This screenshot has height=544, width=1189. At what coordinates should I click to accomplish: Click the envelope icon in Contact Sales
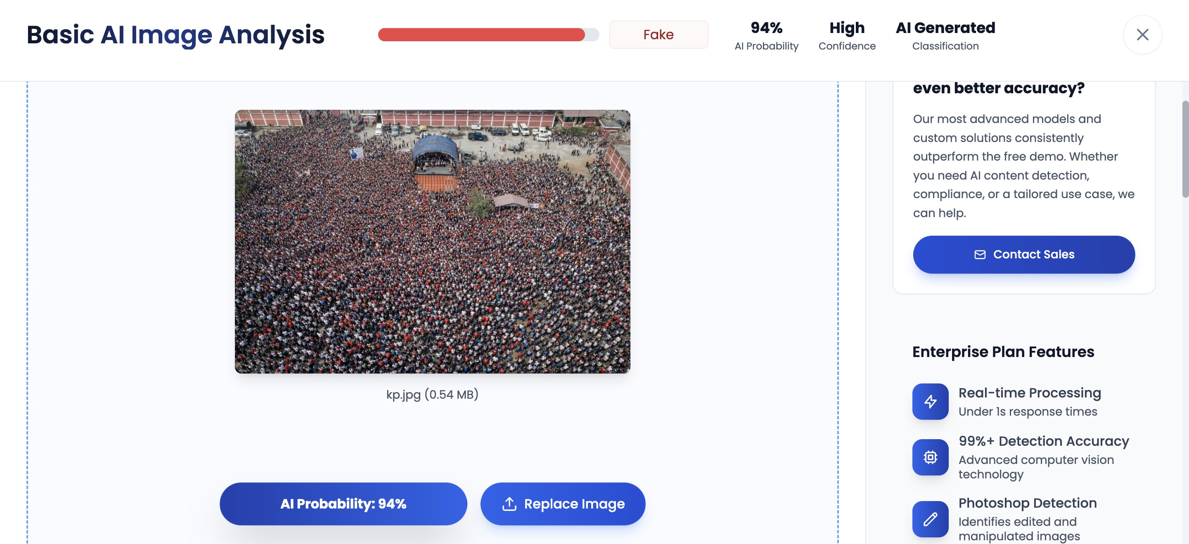(979, 255)
